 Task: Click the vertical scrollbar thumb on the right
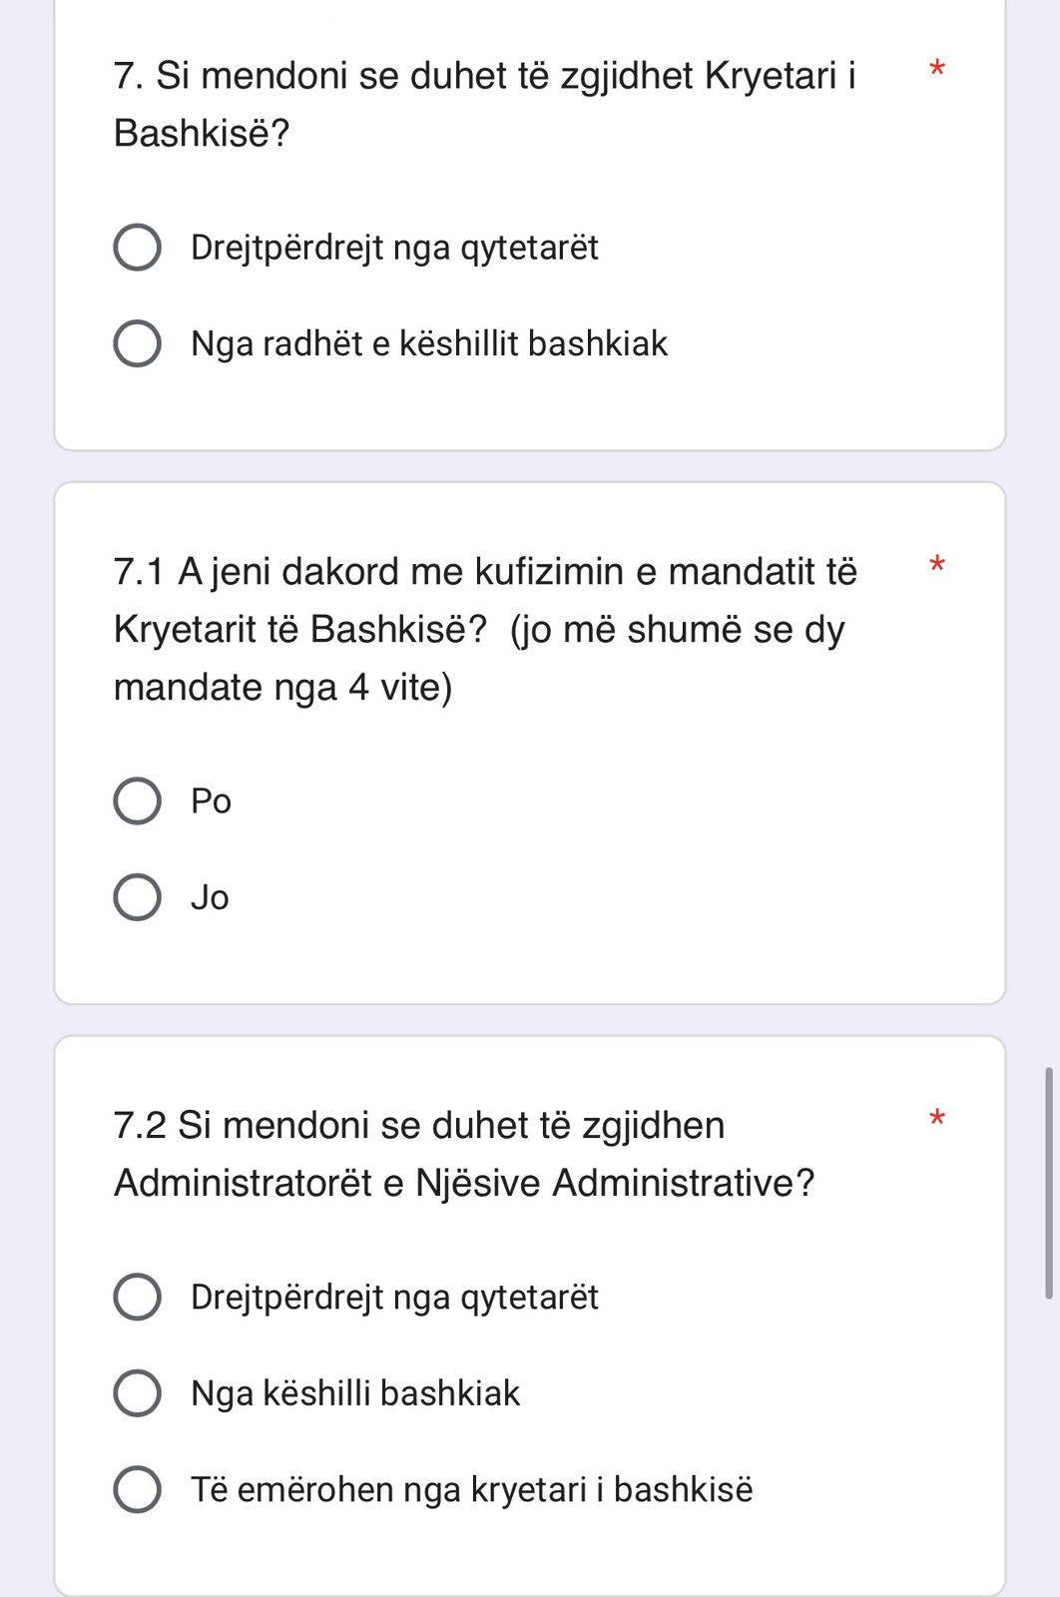1048,1183
